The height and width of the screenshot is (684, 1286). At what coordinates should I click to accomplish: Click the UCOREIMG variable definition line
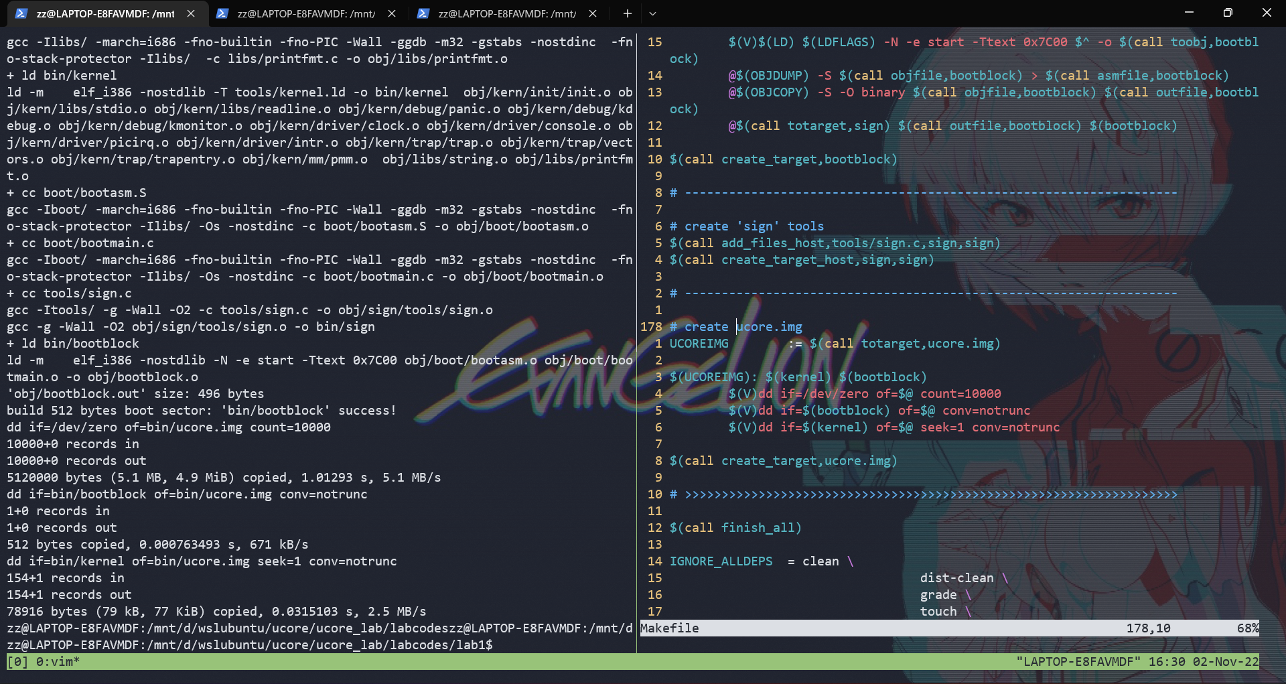(835, 344)
